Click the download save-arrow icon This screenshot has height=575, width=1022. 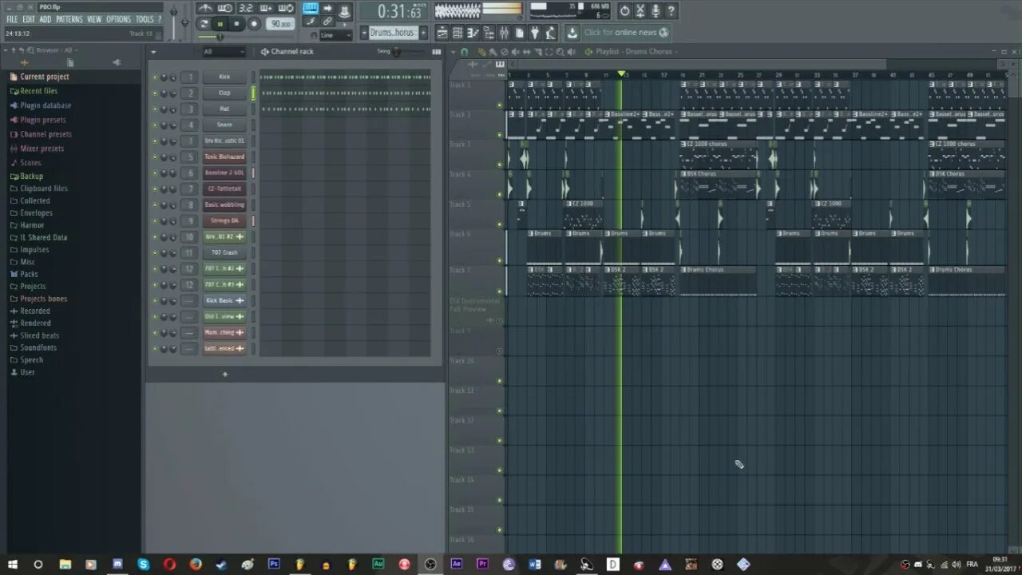(572, 33)
